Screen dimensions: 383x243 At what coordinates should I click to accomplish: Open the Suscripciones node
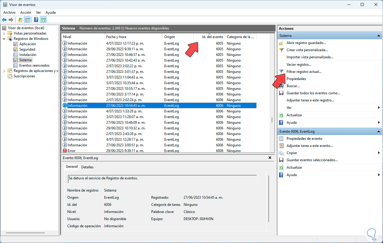coord(24,76)
